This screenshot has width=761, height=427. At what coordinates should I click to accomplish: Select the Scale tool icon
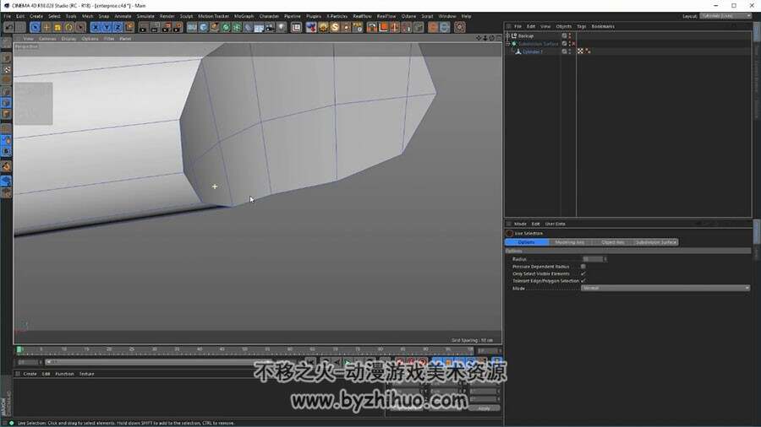(57, 28)
